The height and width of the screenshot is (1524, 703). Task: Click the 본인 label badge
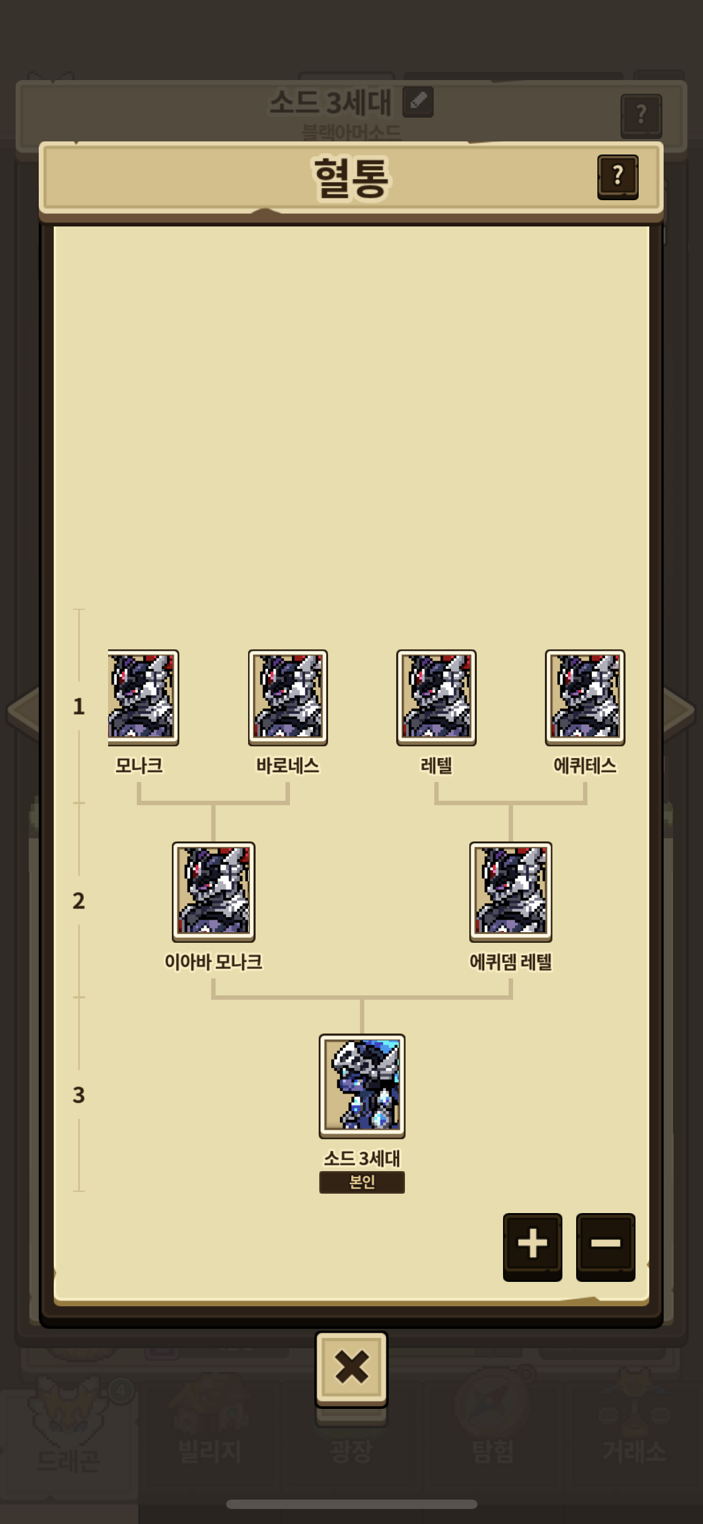tap(362, 1182)
